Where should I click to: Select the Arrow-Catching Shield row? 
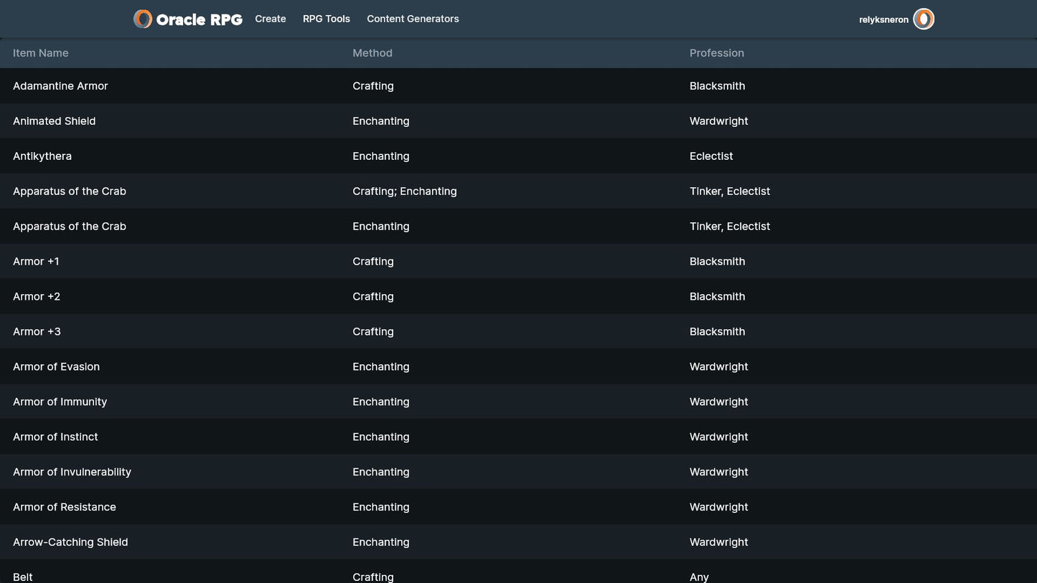(x=70, y=543)
